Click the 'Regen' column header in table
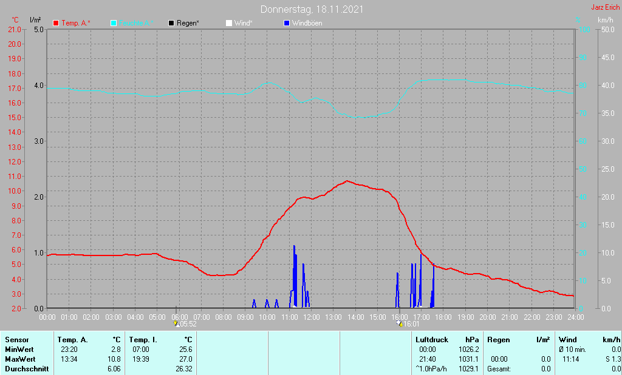622x375 pixels. coord(498,340)
